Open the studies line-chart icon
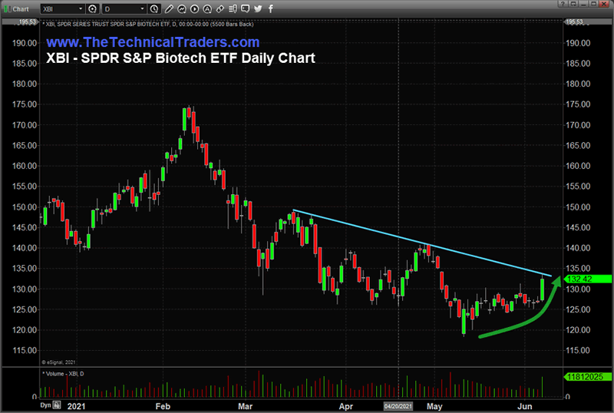614x413 pixels. click(182, 8)
